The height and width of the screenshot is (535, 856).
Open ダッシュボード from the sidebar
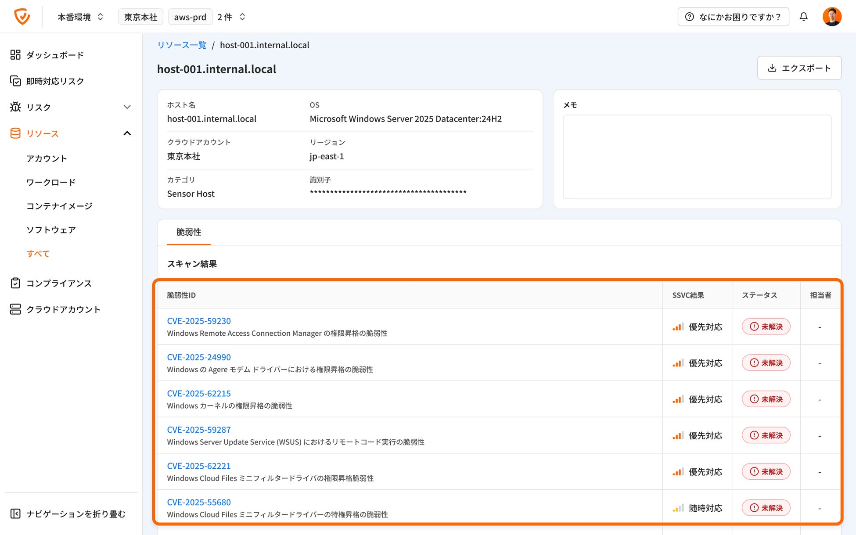tap(54, 55)
